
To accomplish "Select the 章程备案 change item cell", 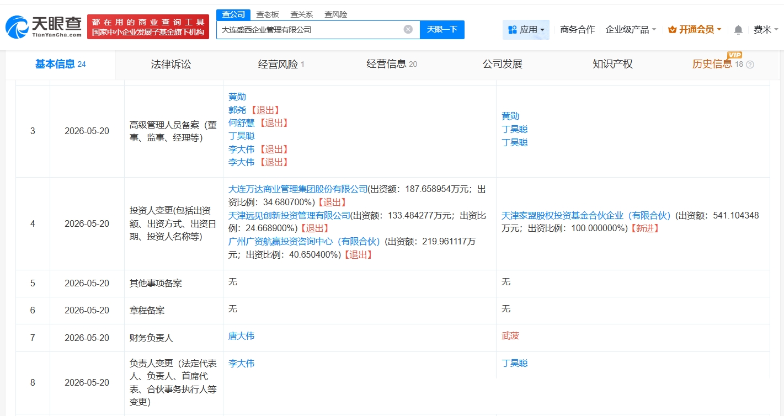I will pos(174,311).
